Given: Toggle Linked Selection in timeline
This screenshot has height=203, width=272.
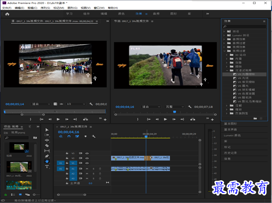Looking at the screenshot, I should coord(77,137).
